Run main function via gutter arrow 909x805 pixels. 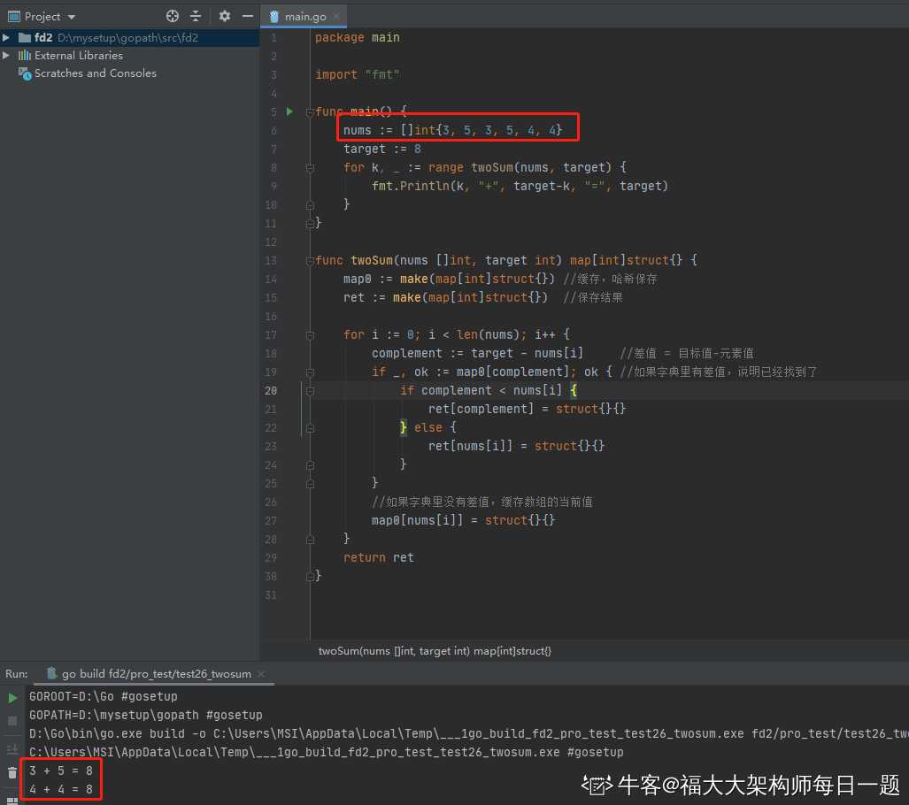point(289,111)
